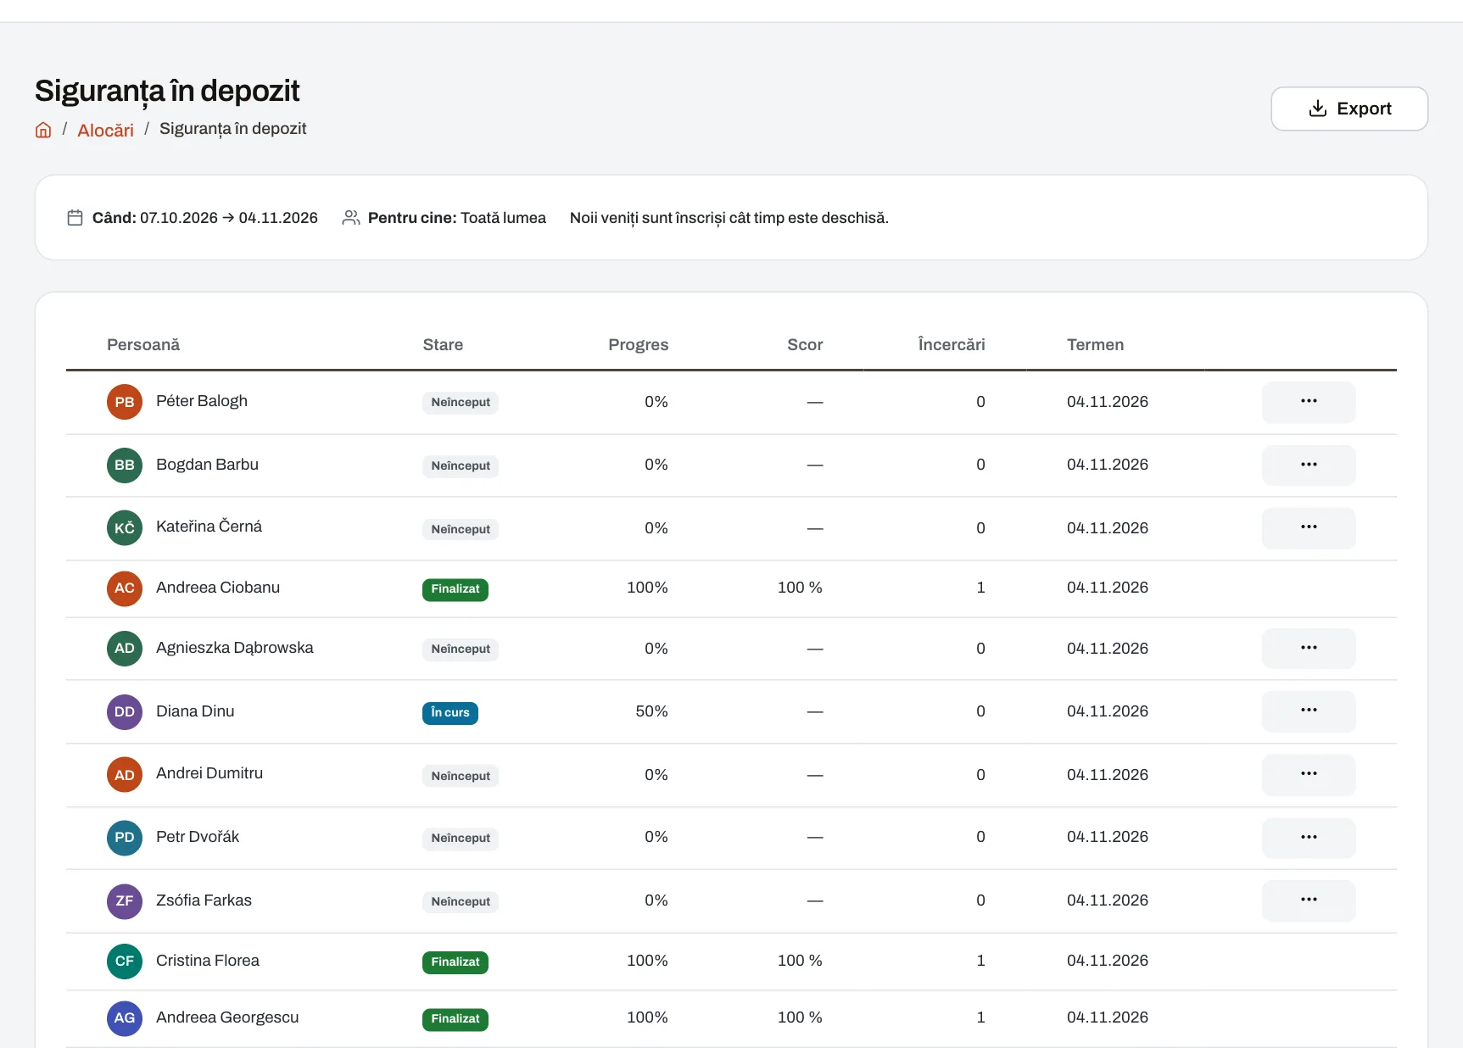Click the Finalizat badge for Andreea Ciobanu
Viewport: 1463px width, 1048px height.
coord(455,589)
